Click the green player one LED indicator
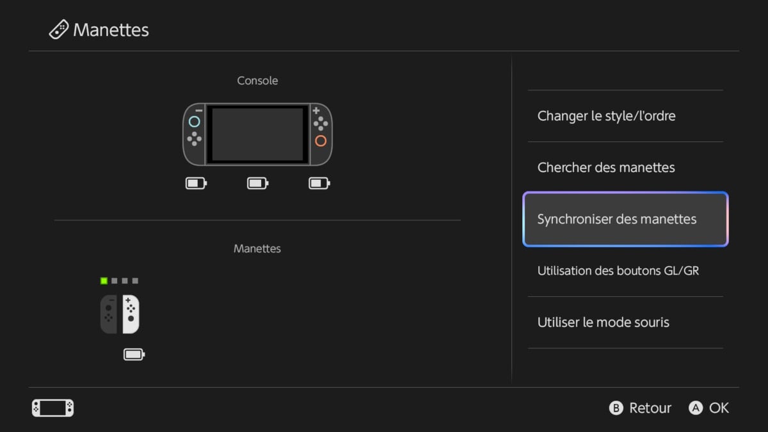768x432 pixels. click(104, 281)
